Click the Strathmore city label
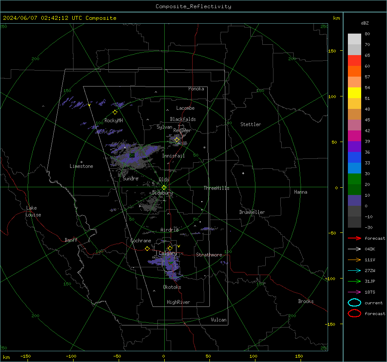Screen dimensions: 387x362 [209, 255]
